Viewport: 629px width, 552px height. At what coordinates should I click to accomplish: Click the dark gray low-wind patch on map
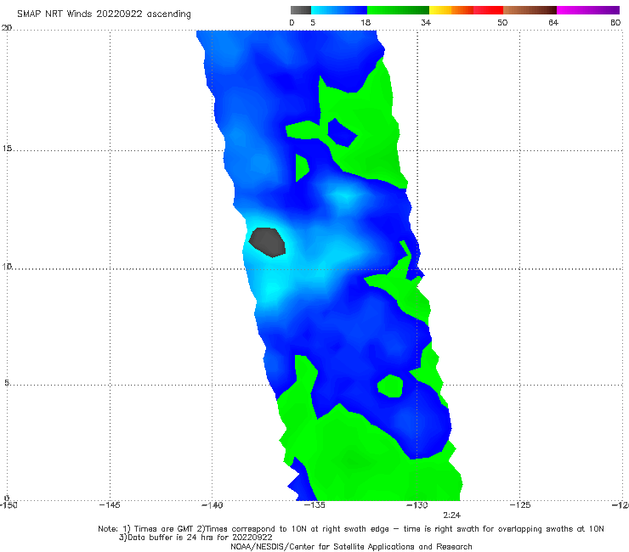point(267,242)
